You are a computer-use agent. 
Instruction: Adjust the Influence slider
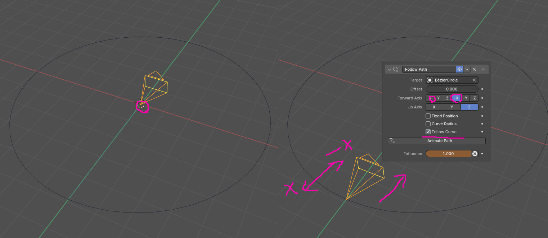click(x=448, y=154)
